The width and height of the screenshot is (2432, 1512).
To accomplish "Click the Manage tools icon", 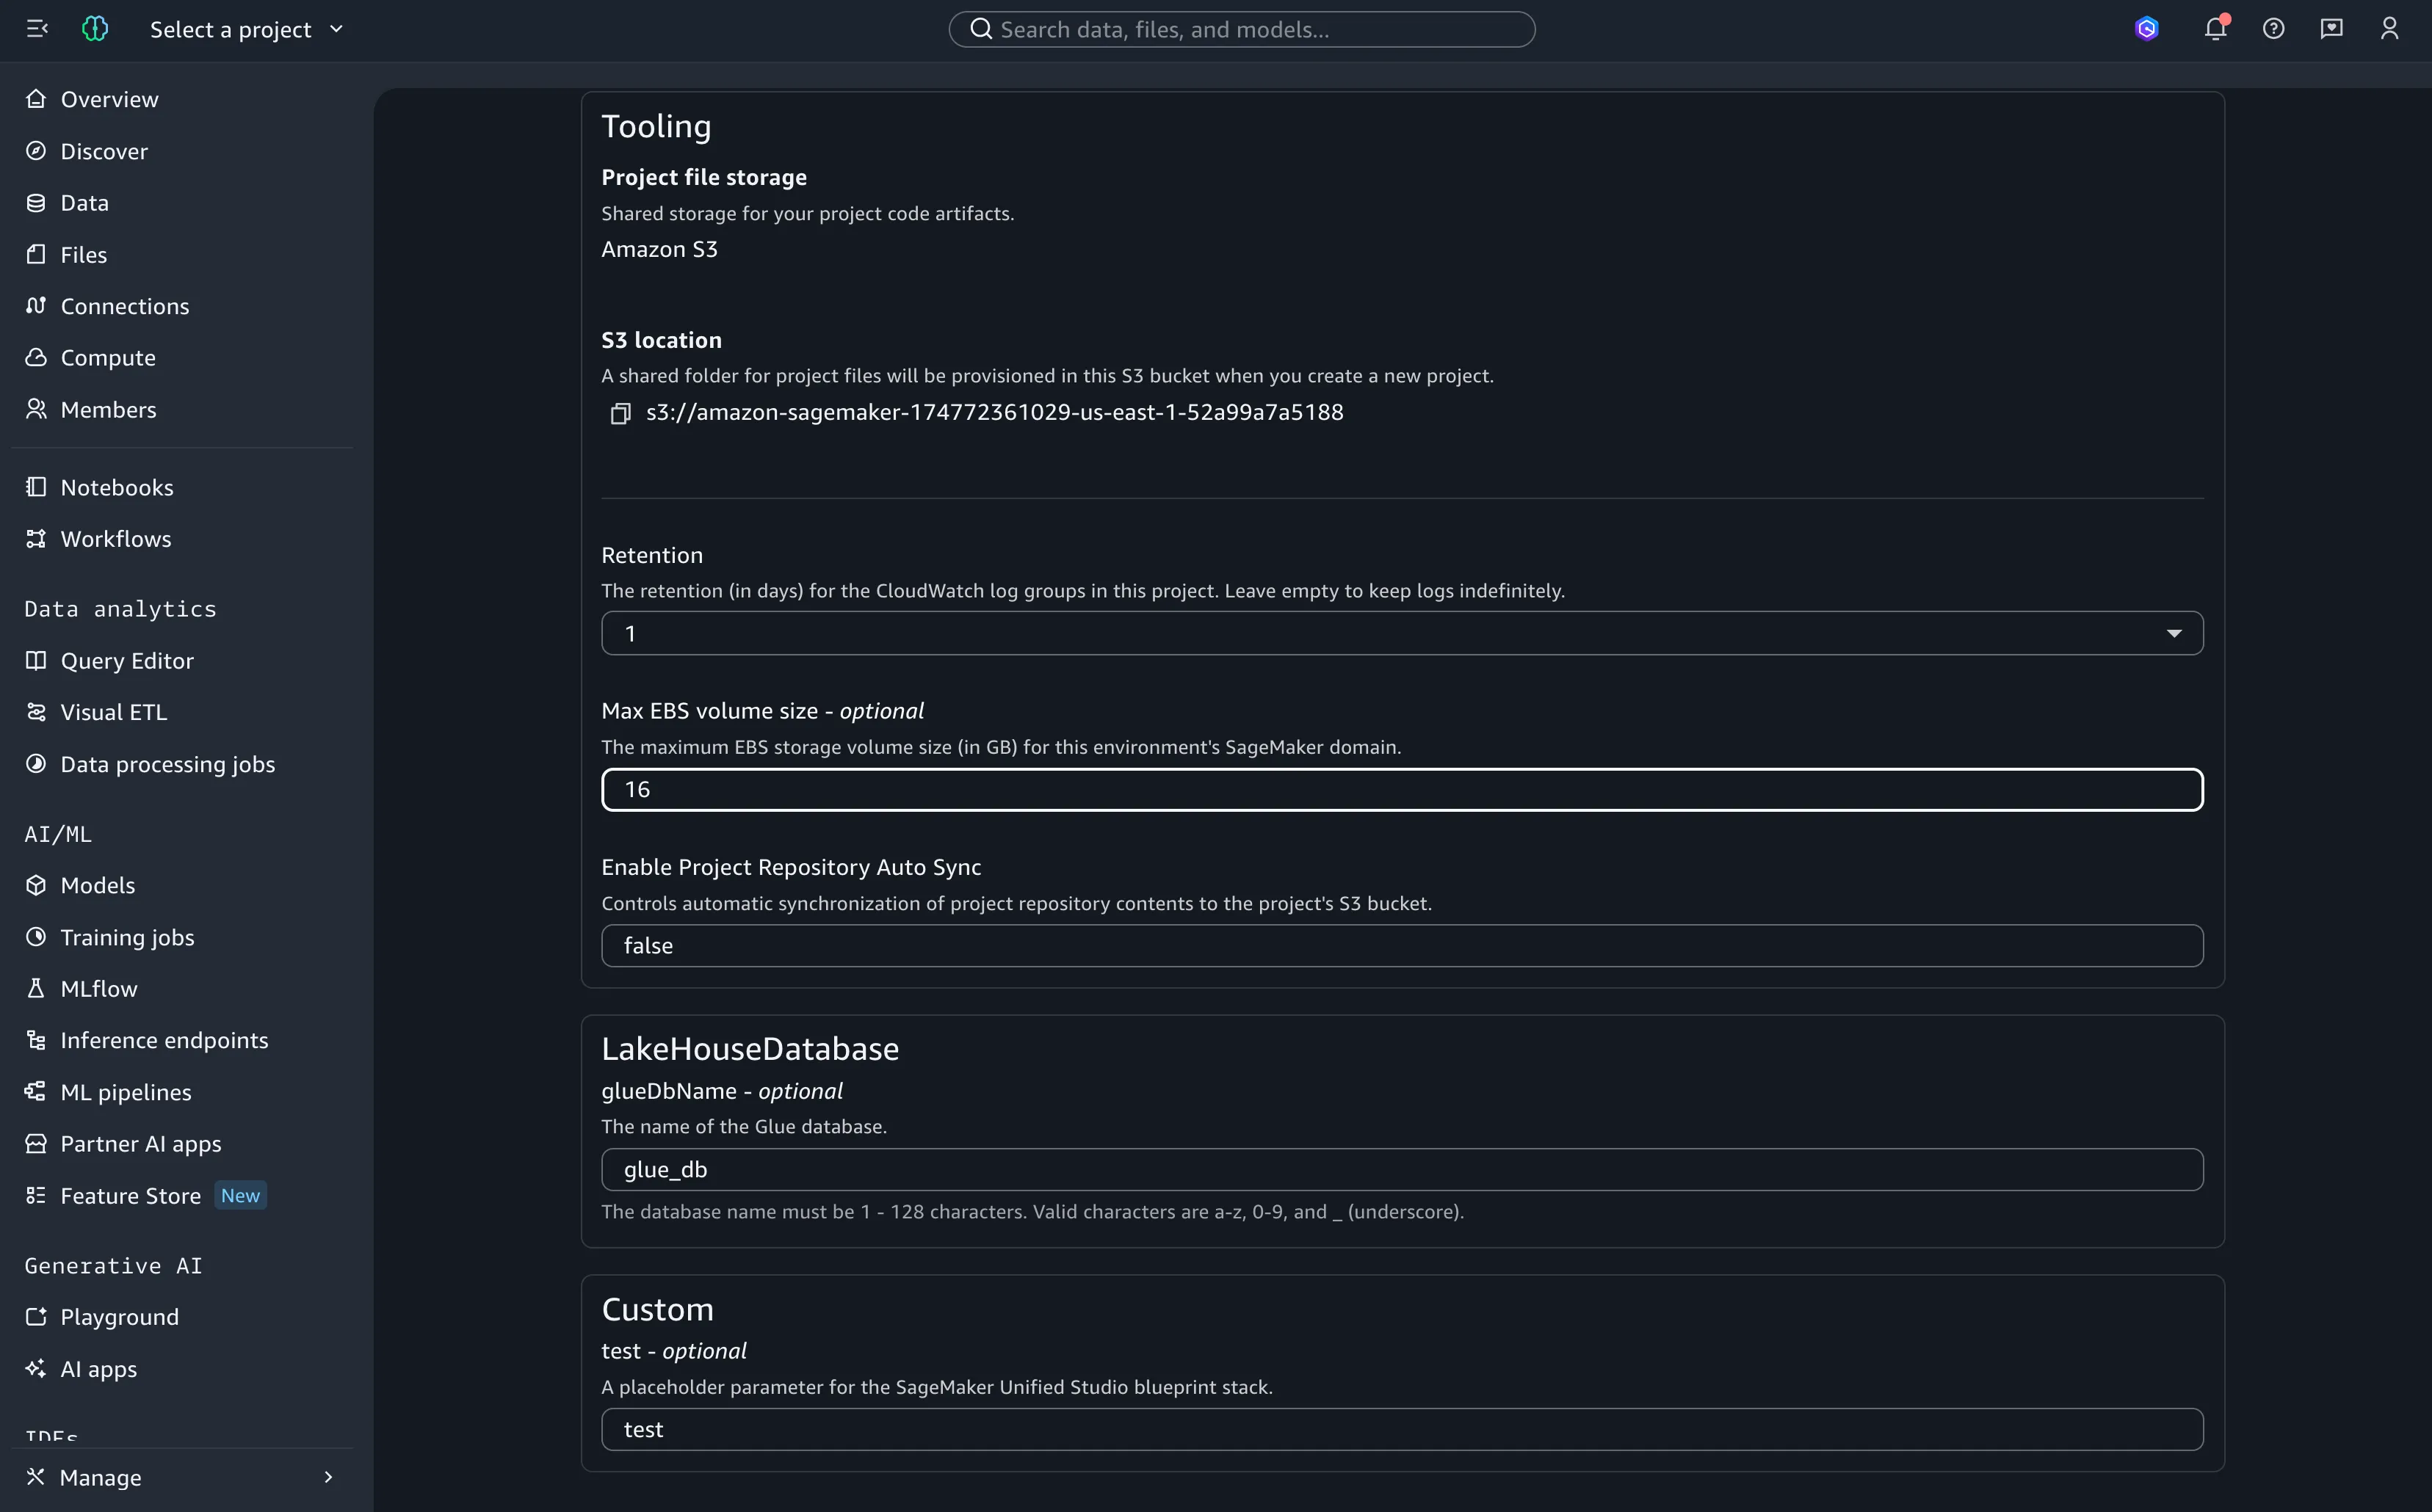I will (x=36, y=1477).
